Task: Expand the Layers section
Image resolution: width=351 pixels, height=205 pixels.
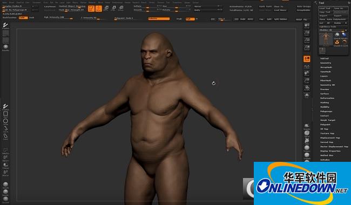Action: click(x=324, y=76)
